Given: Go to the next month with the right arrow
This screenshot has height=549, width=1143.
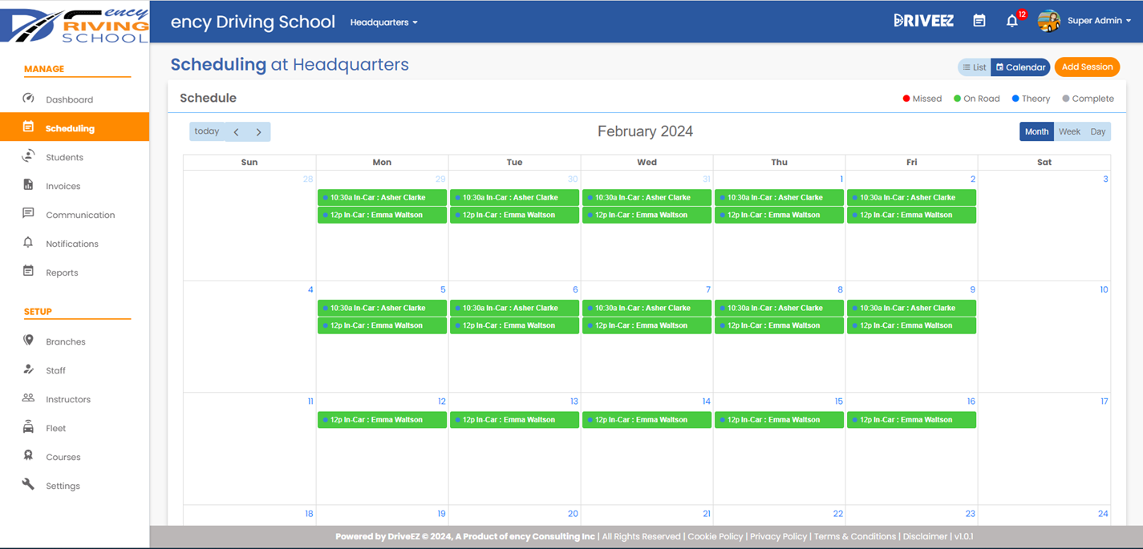Looking at the screenshot, I should pos(258,131).
